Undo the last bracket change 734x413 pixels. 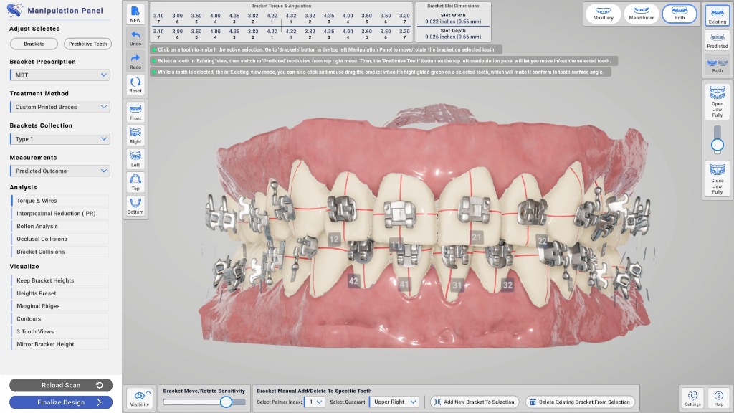135,37
